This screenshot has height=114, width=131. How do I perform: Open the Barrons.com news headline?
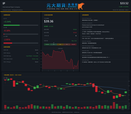coord(90,20)
